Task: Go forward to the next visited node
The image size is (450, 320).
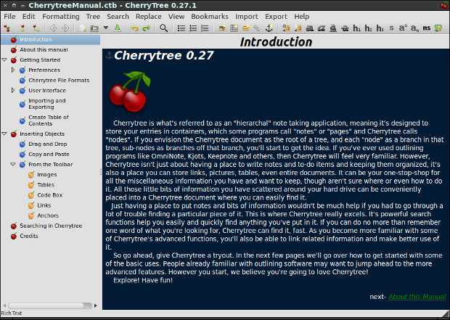Action: [x=65, y=28]
